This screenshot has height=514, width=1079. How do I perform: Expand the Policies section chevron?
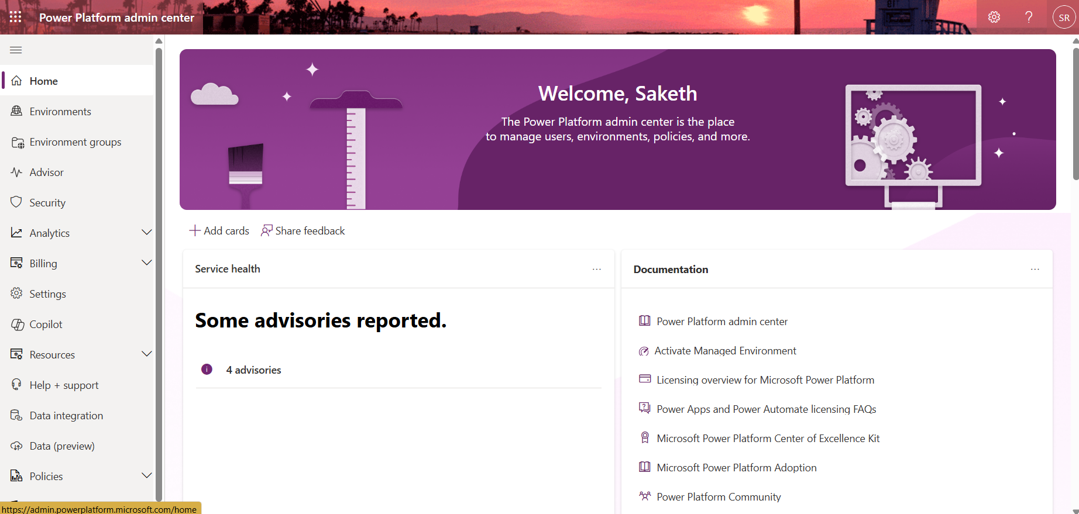pos(147,475)
